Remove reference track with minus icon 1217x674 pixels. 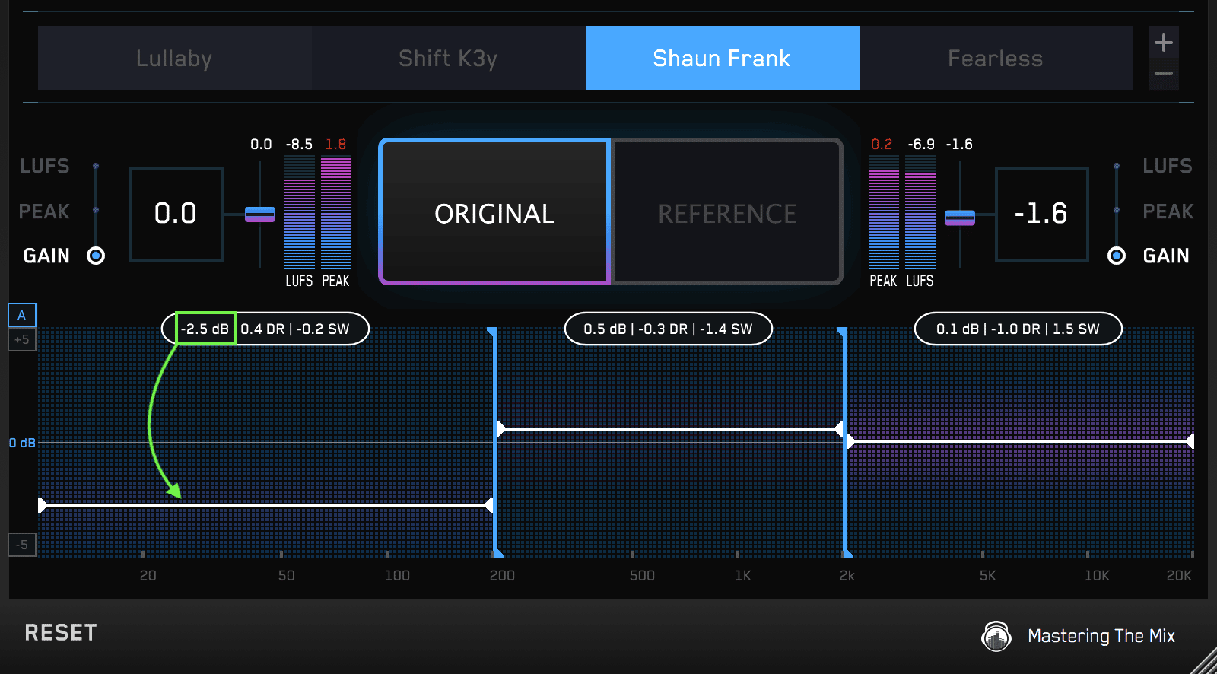1163,74
